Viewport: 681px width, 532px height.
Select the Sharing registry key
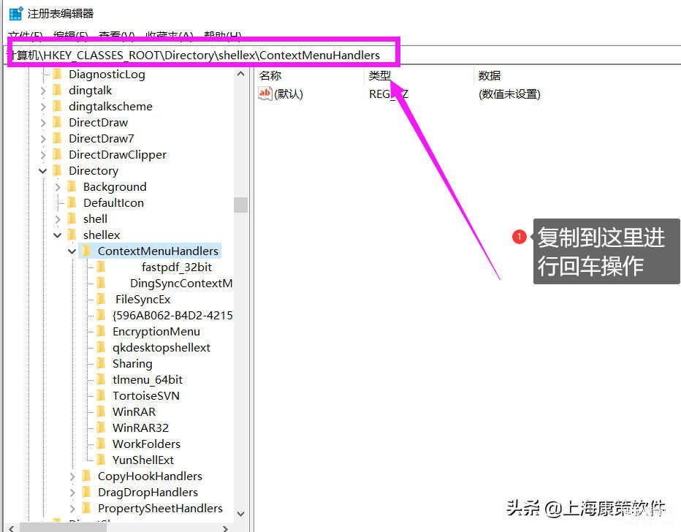pyautogui.click(x=132, y=363)
